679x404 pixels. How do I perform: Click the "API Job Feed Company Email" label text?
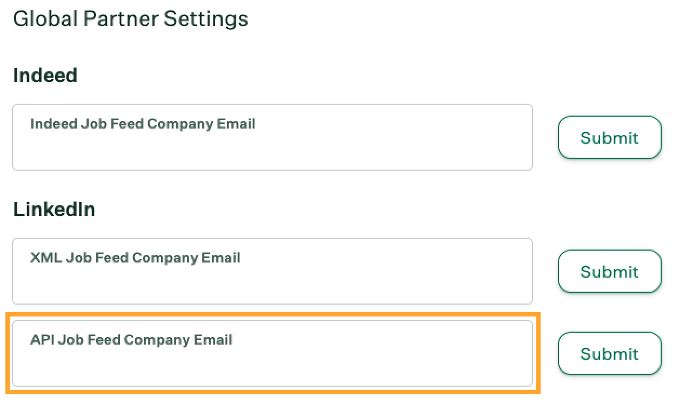click(x=131, y=340)
